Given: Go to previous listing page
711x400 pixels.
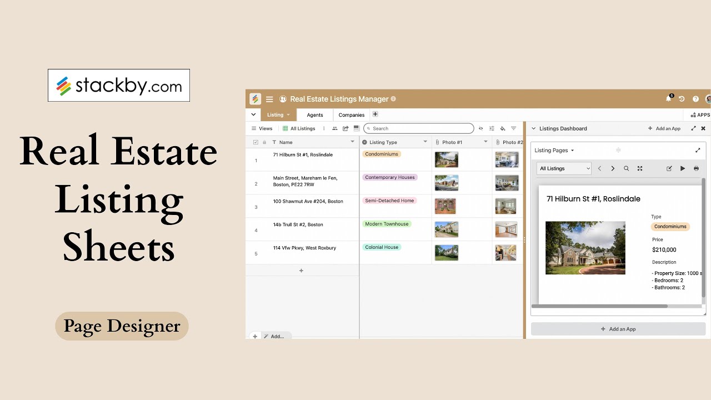Looking at the screenshot, I should (599, 168).
